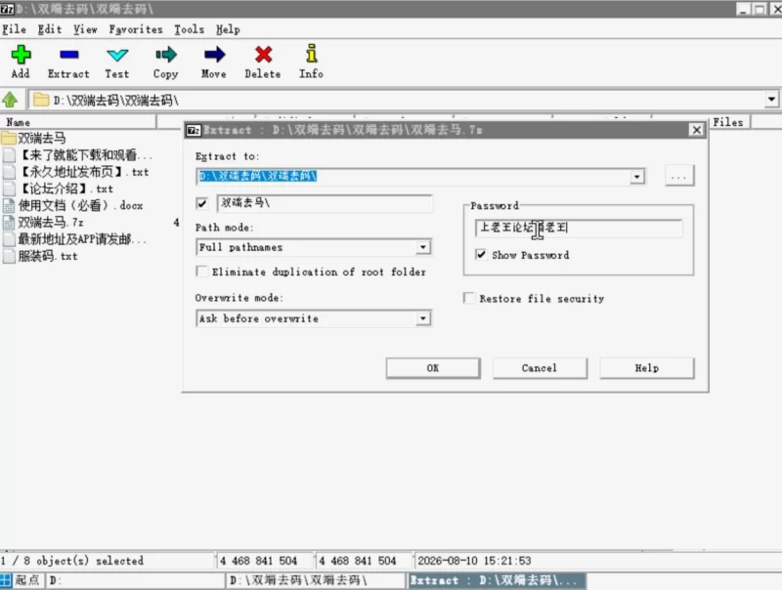Click file icon of 【来了就能下载和观看 entry
The width and height of the screenshot is (782, 590).
pyautogui.click(x=9, y=155)
